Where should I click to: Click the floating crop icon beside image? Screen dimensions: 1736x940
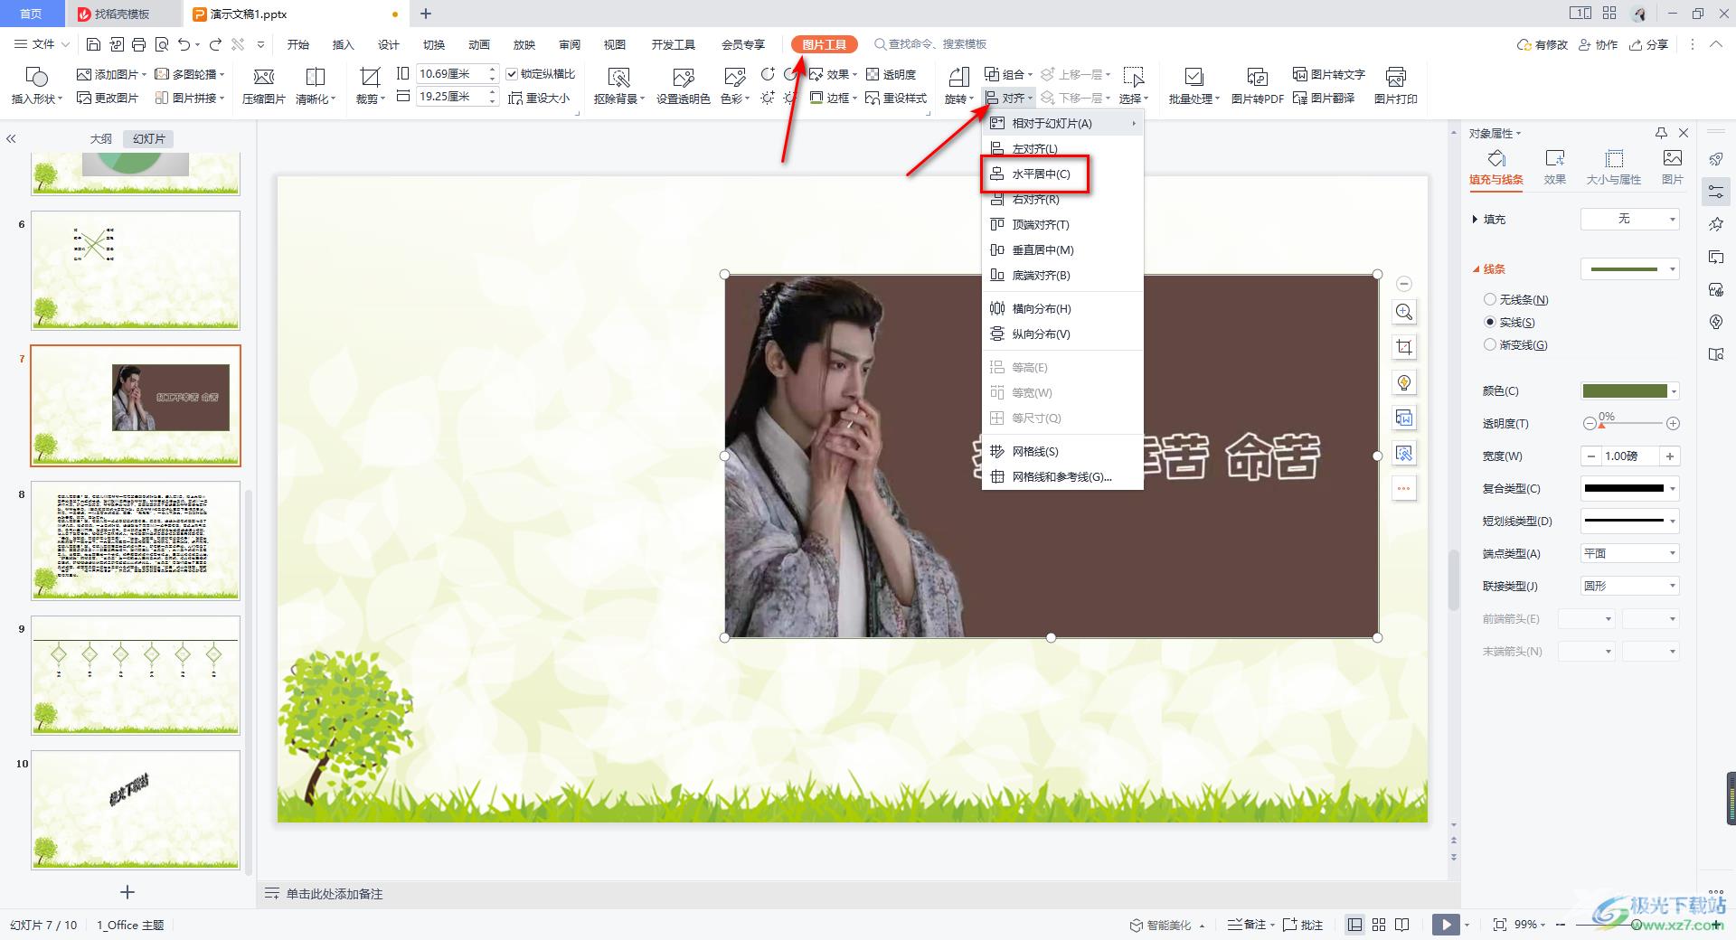tap(1404, 347)
